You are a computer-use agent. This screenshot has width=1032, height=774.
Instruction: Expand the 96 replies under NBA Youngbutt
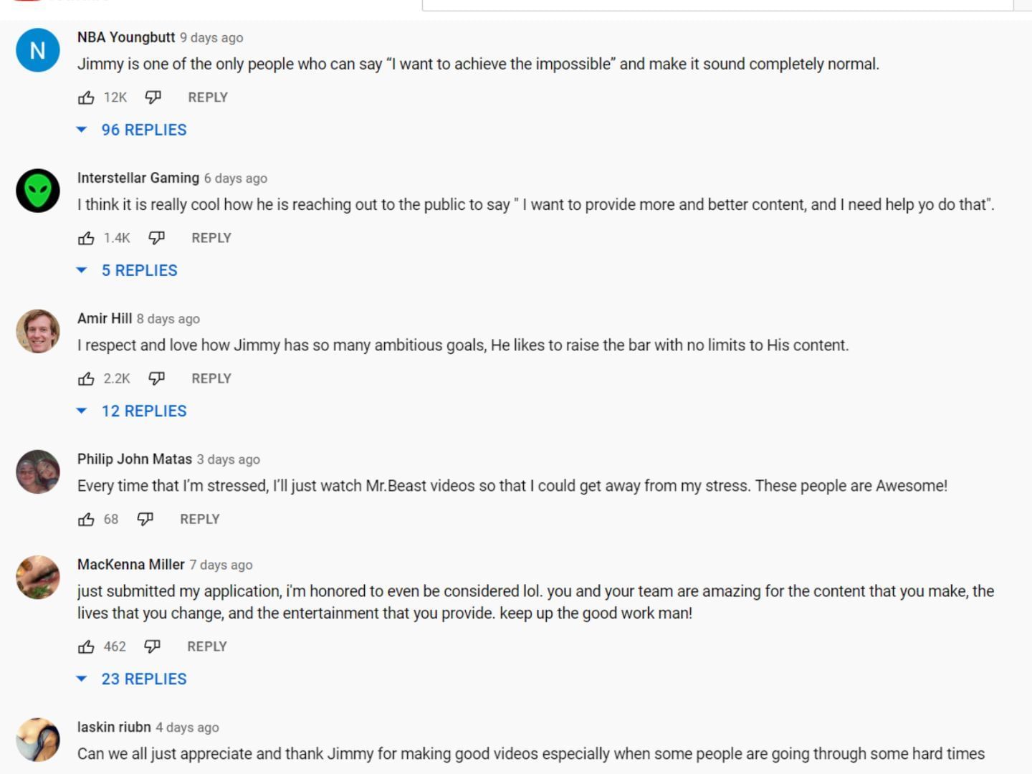click(143, 130)
